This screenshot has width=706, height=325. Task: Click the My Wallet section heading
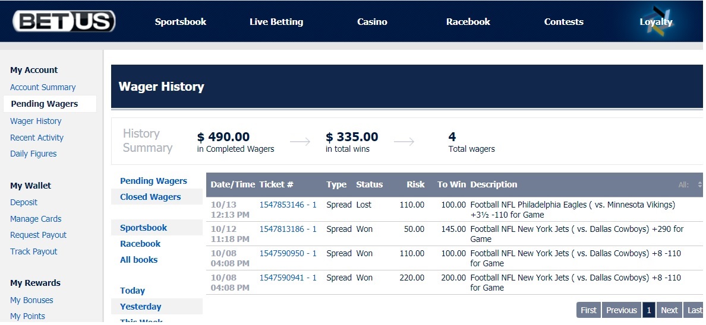pyautogui.click(x=31, y=186)
